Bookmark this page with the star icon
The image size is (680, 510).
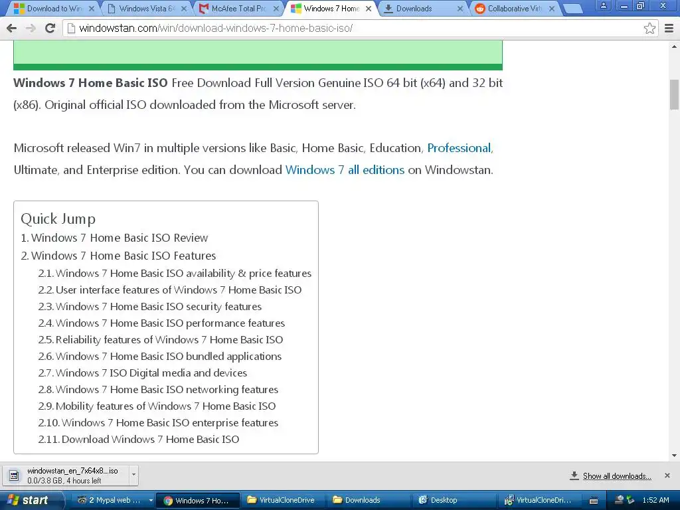(x=649, y=29)
